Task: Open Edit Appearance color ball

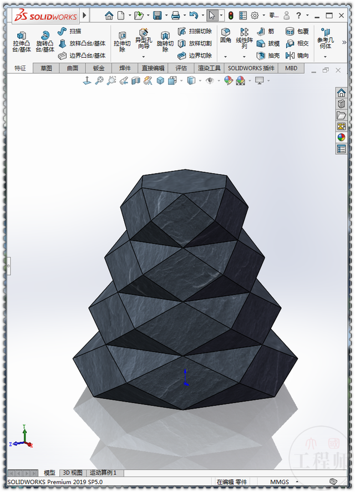Action: tap(228, 80)
